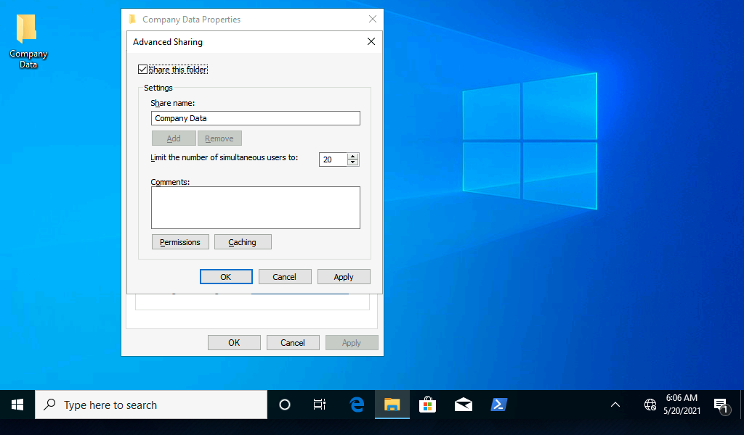Screen dimensions: 744x435
Task: Close the Advanced Sharing dialog
Action: click(x=371, y=41)
